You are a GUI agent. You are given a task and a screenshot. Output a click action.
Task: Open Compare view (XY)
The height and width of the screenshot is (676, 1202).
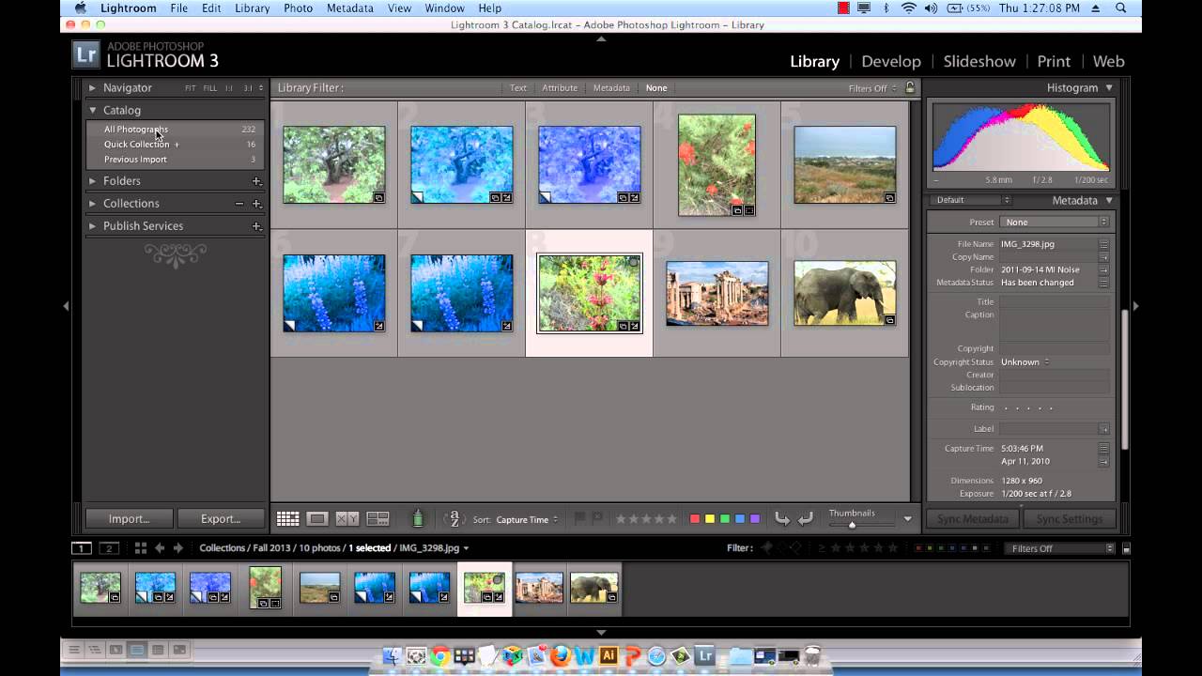[347, 519]
